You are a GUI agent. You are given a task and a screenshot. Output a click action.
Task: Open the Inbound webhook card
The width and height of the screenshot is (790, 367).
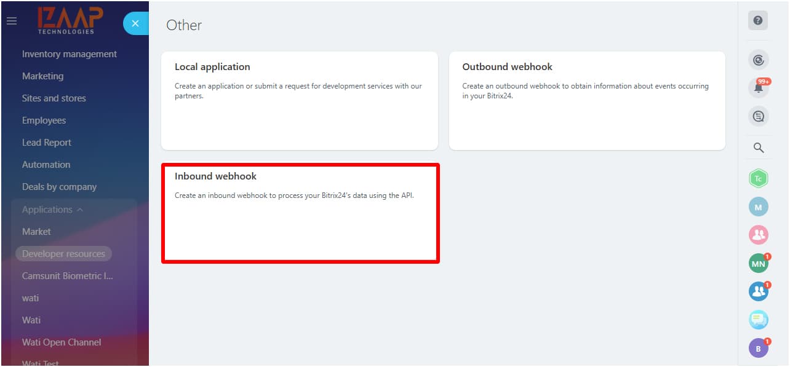tap(300, 213)
